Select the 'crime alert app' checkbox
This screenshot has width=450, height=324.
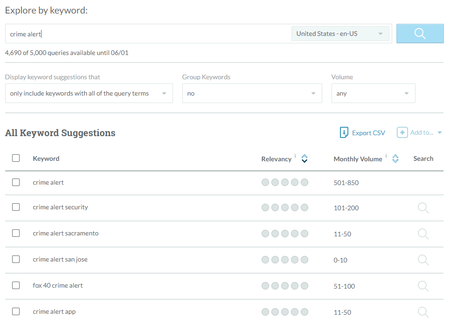[x=16, y=312]
